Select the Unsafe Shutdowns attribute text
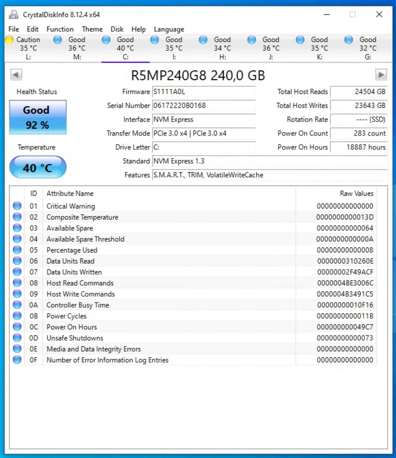The height and width of the screenshot is (458, 396). click(x=75, y=338)
